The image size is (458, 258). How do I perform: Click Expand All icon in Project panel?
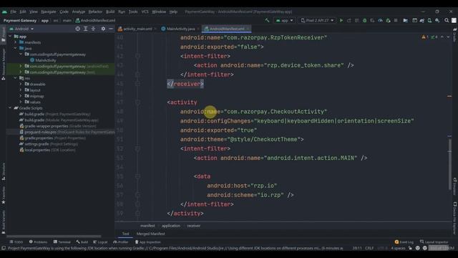86,29
